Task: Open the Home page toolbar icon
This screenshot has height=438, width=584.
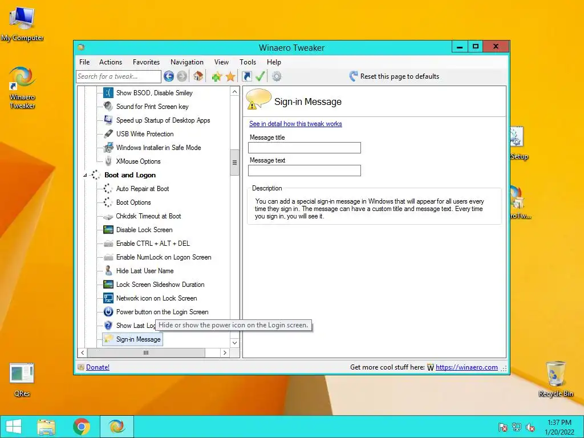Action: click(198, 76)
